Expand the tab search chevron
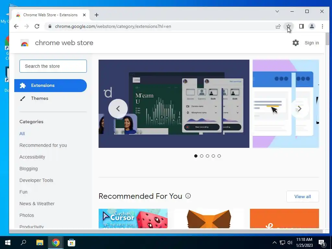The image size is (332, 249). (277, 11)
